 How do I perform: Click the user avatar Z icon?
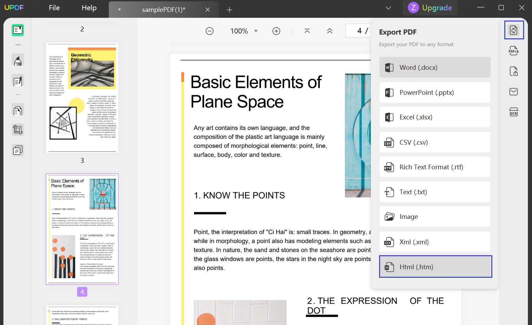coord(413,8)
